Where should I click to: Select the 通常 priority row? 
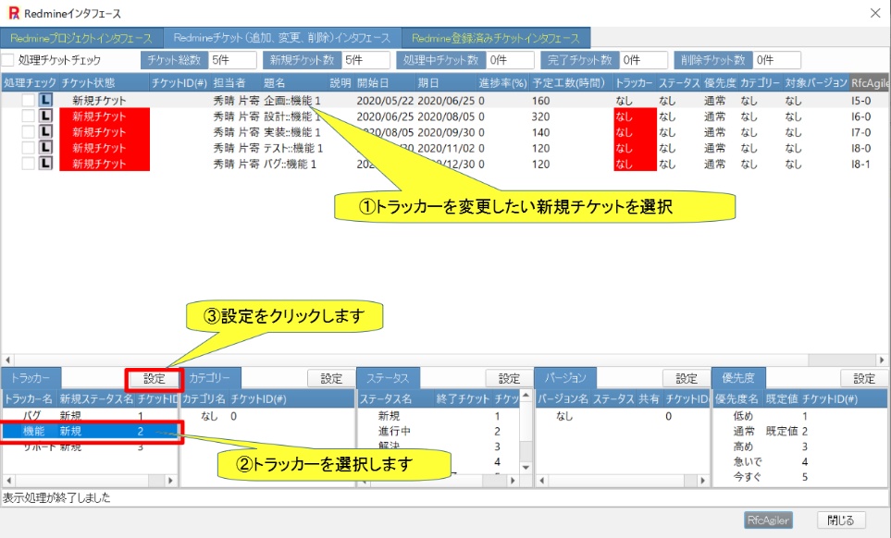click(799, 432)
